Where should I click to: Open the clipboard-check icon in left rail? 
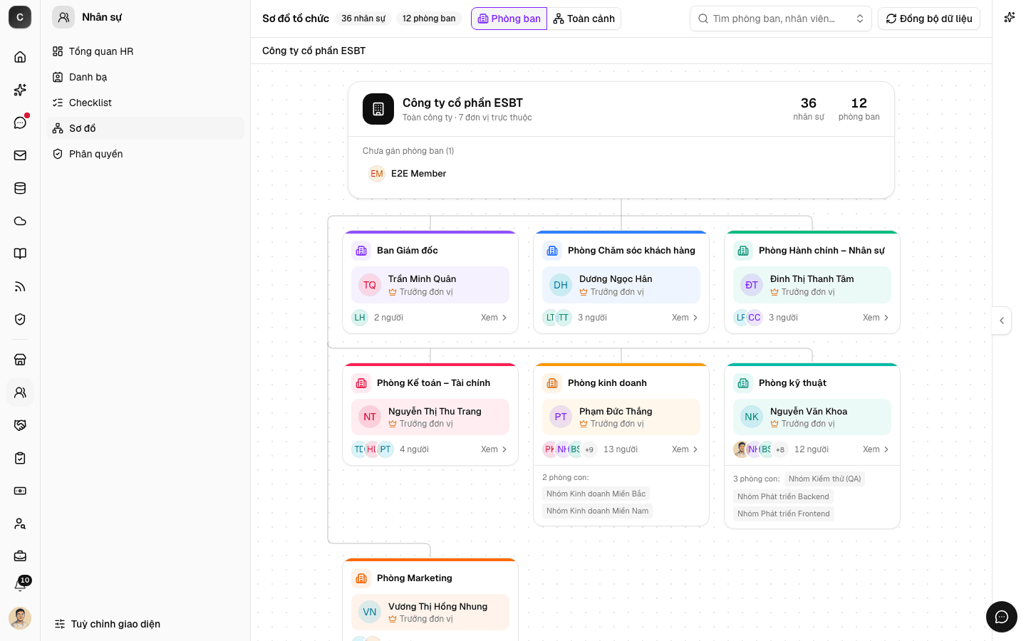pyautogui.click(x=20, y=458)
